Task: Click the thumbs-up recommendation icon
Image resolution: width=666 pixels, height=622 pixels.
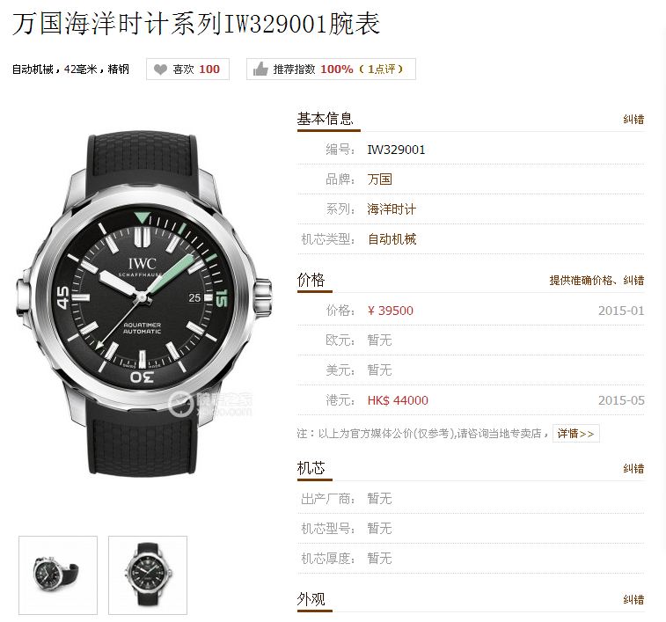Action: [x=260, y=69]
